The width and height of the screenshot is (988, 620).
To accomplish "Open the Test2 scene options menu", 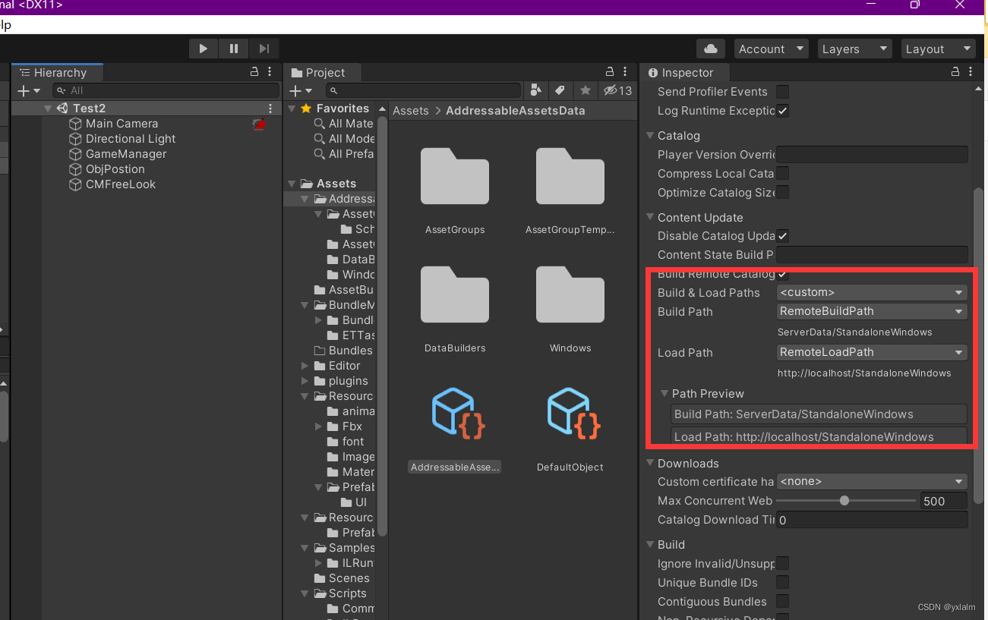I will tap(270, 109).
